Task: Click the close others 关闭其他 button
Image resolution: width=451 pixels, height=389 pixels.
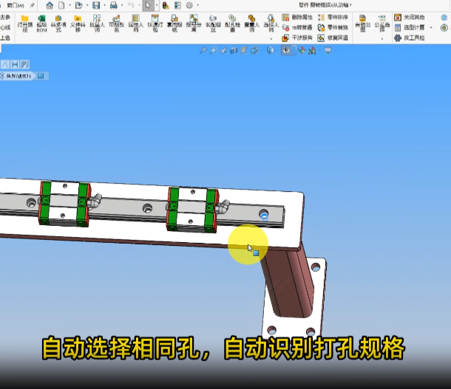Action: pos(410,17)
